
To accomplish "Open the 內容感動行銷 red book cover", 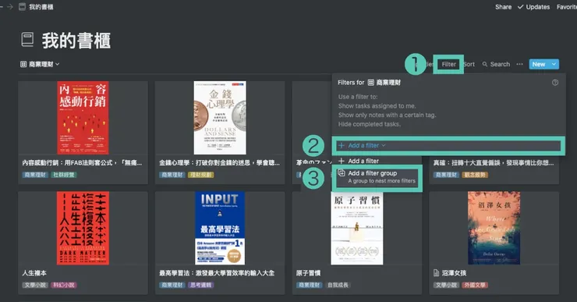I will pyautogui.click(x=83, y=118).
